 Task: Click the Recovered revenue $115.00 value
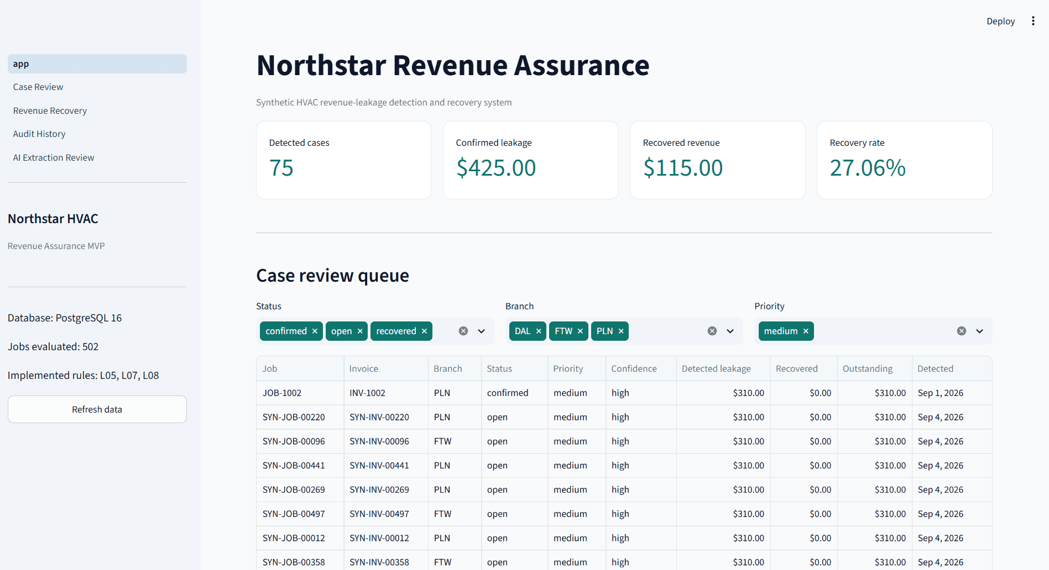(683, 168)
